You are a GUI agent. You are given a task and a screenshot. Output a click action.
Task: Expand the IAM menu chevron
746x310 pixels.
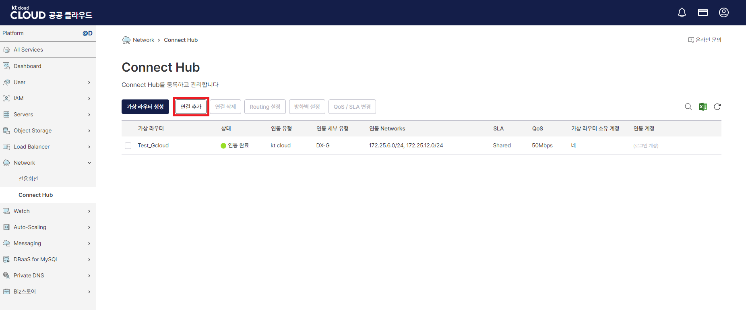pos(89,99)
